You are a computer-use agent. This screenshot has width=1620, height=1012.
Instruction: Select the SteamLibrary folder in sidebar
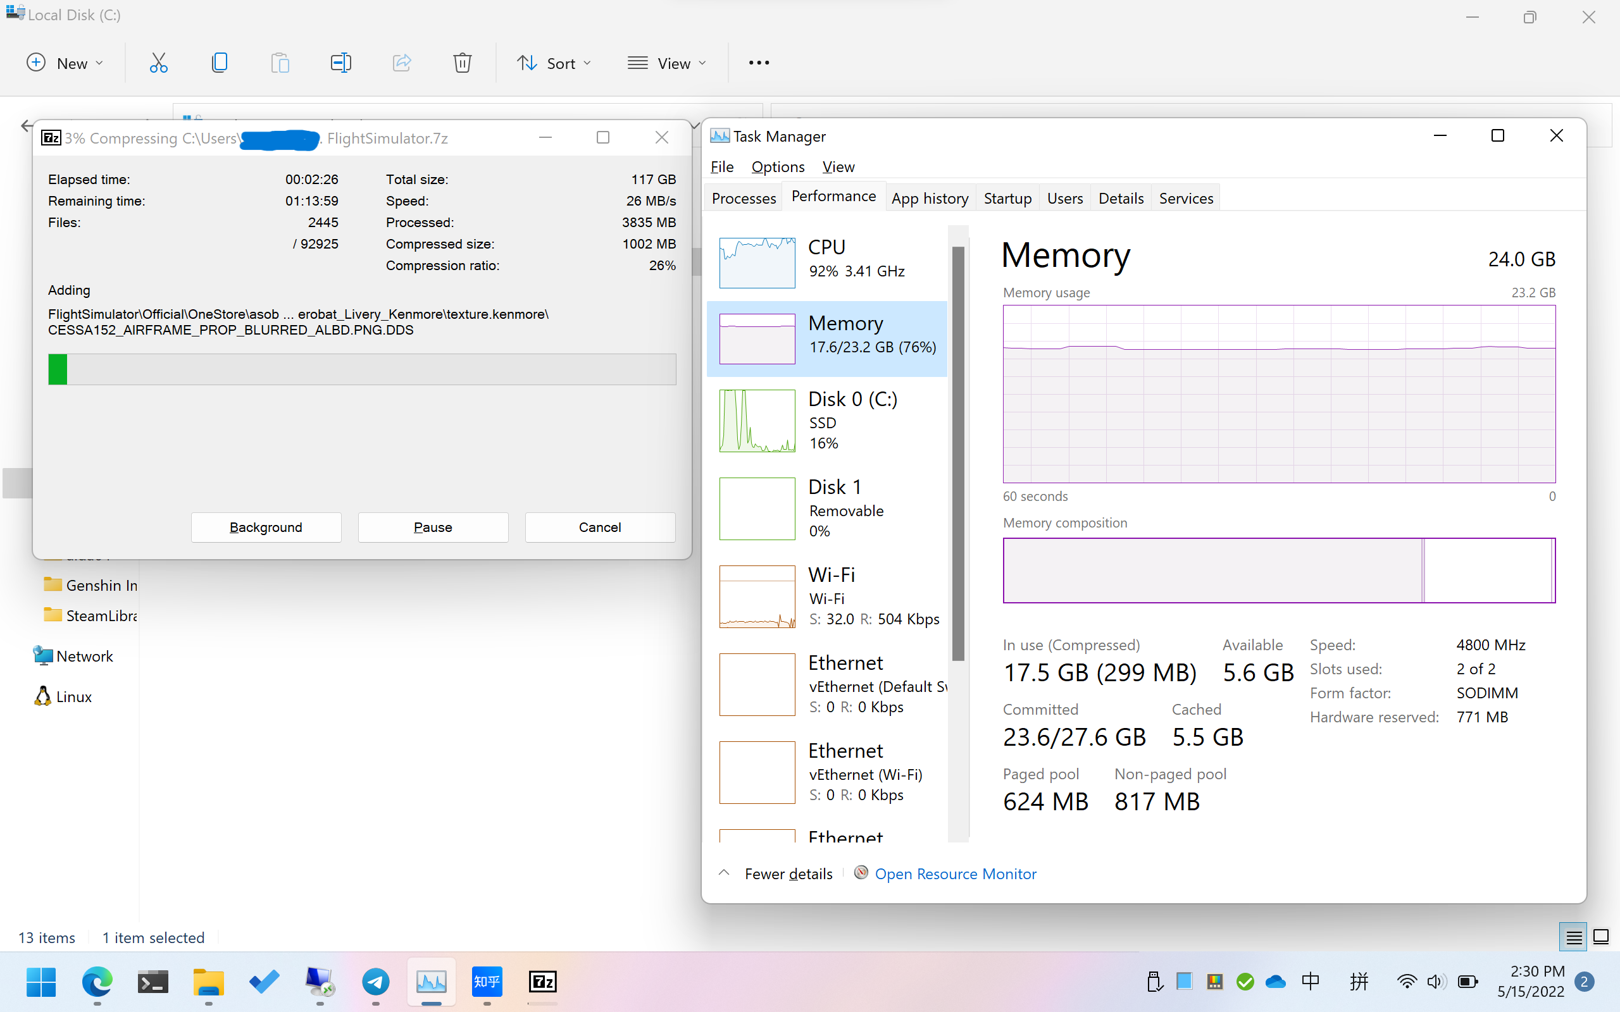pyautogui.click(x=90, y=615)
